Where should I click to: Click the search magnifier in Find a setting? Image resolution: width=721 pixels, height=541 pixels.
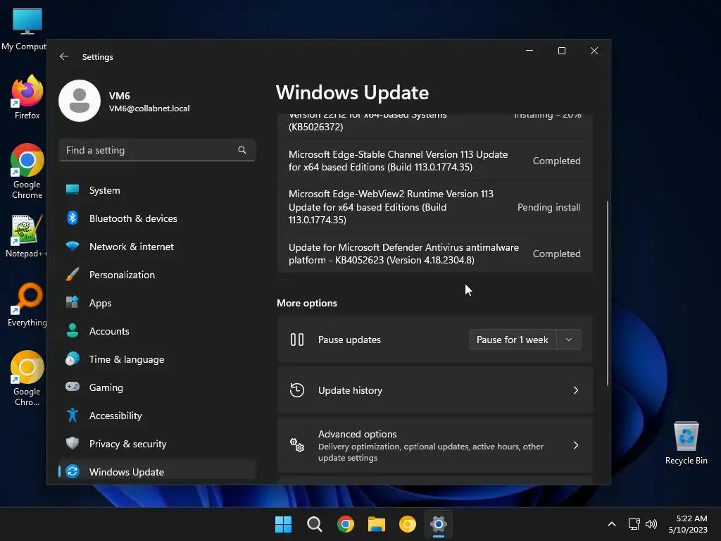pos(242,150)
